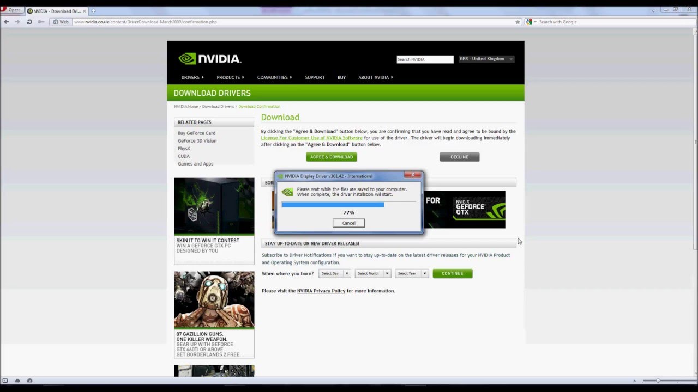Bookmark the page with the star icon
This screenshot has height=392, width=698.
coord(518,22)
